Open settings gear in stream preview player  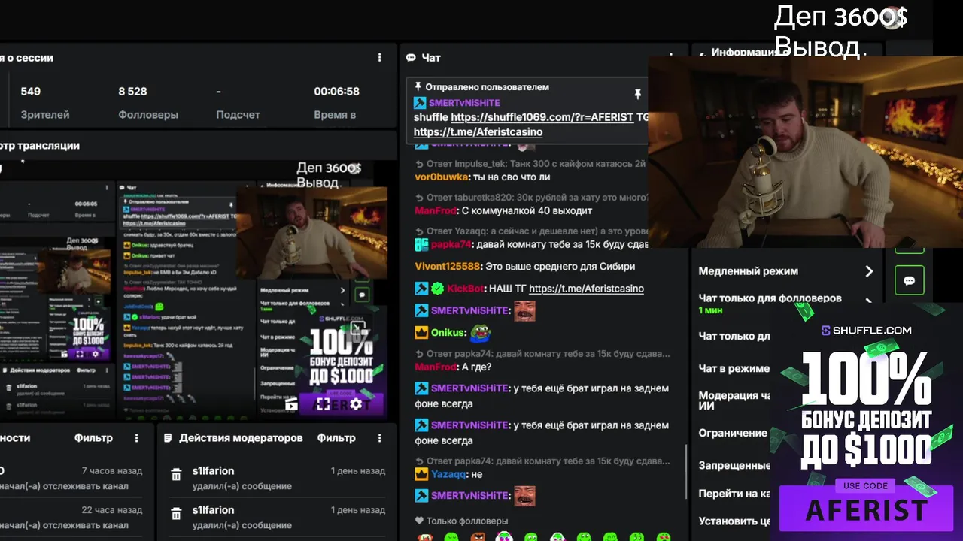[356, 404]
